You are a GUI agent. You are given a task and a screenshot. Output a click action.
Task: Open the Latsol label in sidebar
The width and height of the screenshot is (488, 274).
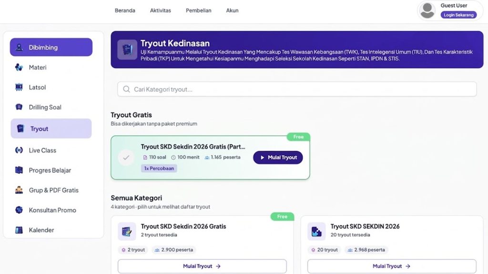coord(37,87)
